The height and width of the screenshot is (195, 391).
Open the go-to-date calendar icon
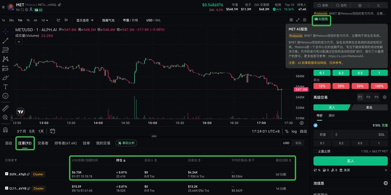52,131
